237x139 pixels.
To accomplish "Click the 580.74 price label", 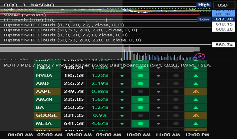I will [x=224, y=45].
